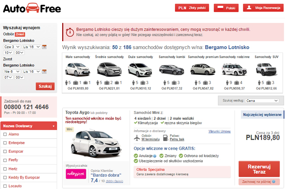Image resolution: width=285 pixels, height=189 pixels.
Task: Open the PLN Złoty polski currency menu
Action: 192,8
